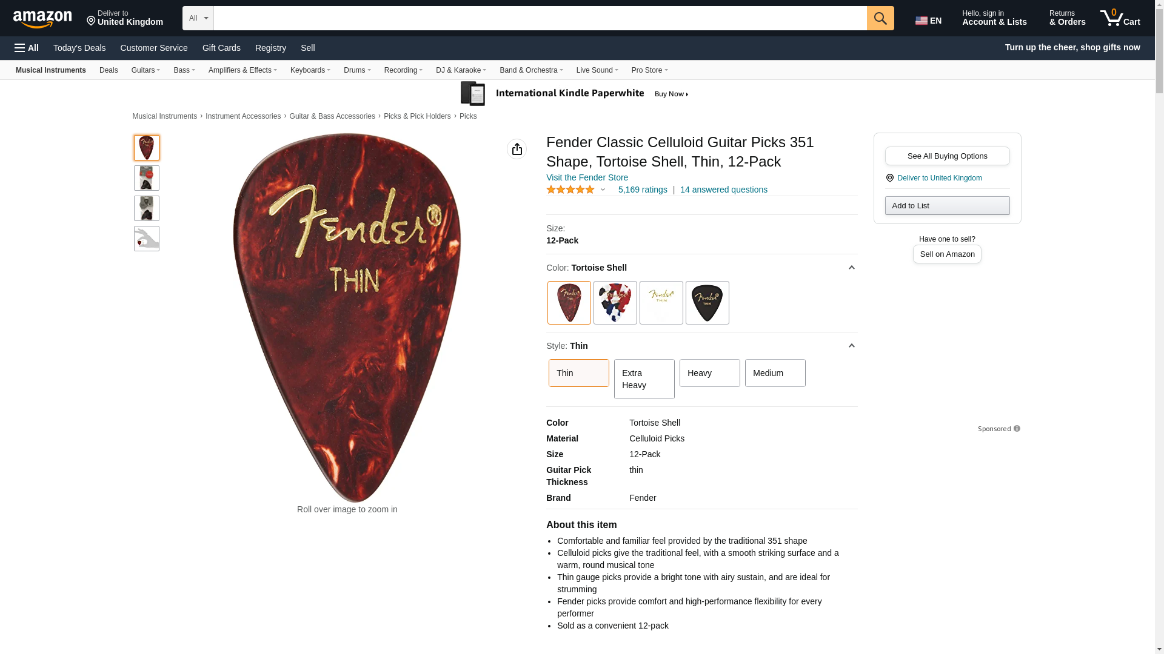Screen dimensions: 1164x654
Task: Open the Amplifiers & Effects menu
Action: (x=242, y=70)
